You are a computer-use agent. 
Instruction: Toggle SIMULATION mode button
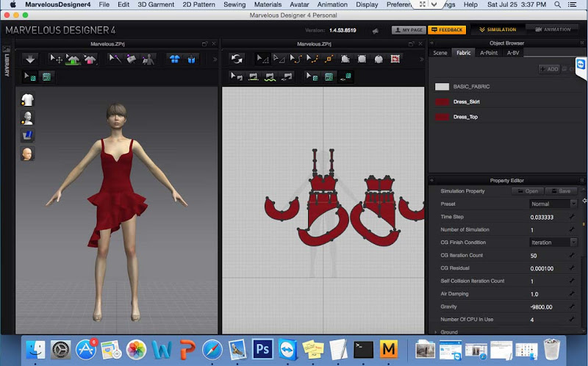point(498,29)
